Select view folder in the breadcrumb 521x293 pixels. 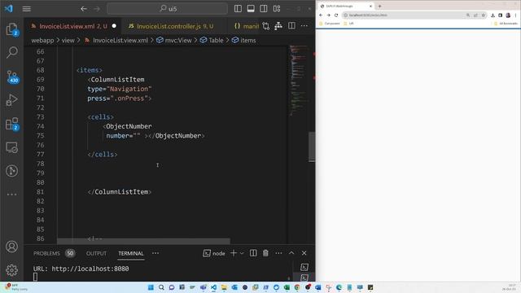pyautogui.click(x=68, y=40)
